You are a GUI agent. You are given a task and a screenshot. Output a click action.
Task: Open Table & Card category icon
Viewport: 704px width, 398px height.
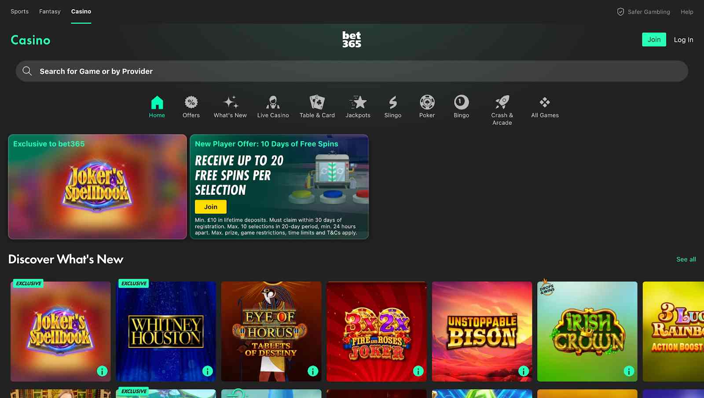tap(317, 102)
